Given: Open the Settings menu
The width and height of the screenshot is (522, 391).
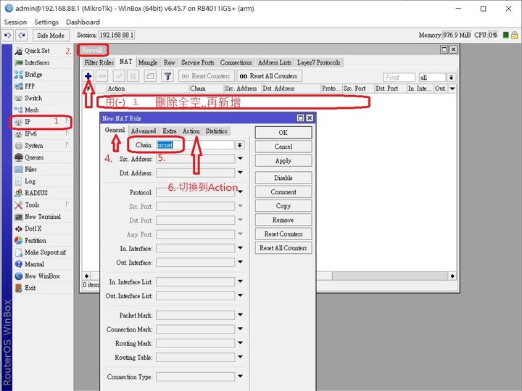Looking at the screenshot, I should [46, 22].
